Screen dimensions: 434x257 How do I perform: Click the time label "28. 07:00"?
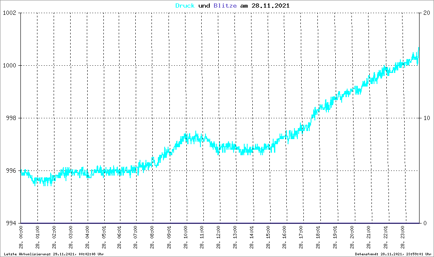pos(135,237)
